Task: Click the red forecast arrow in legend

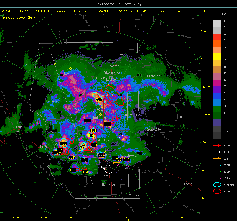Action: (217, 145)
